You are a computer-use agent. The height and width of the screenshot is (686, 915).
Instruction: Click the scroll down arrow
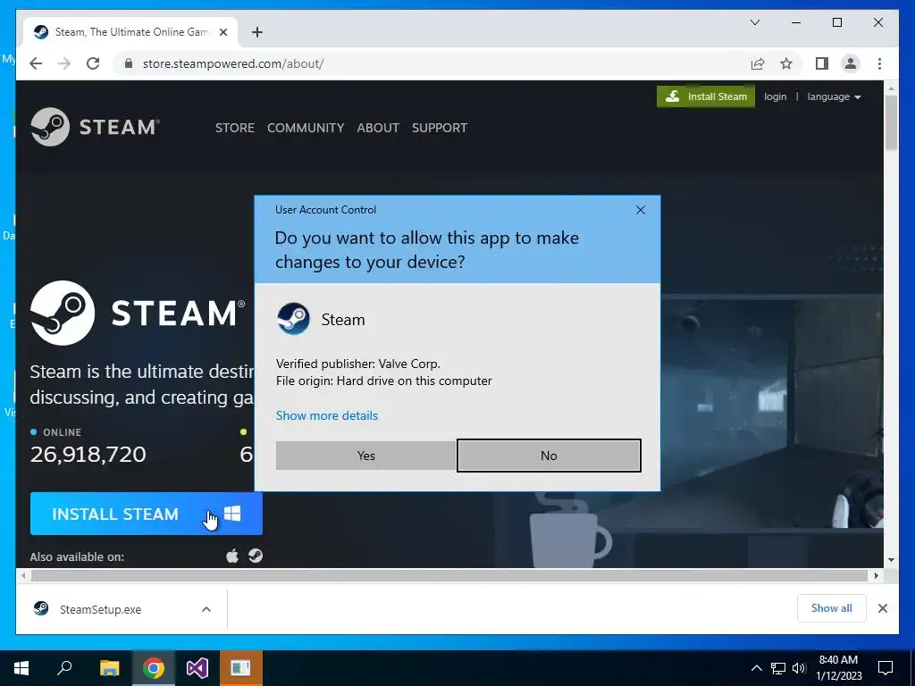click(x=891, y=560)
